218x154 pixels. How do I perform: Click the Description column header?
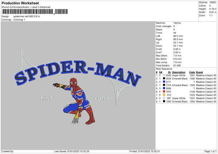[x=179, y=72]
